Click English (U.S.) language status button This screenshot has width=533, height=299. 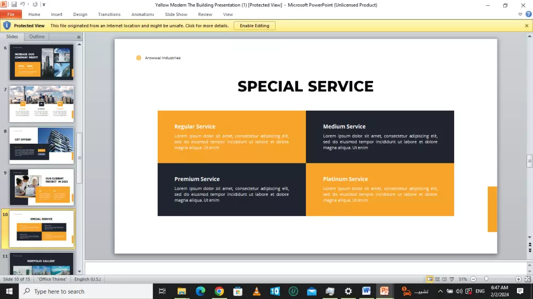coord(87,279)
